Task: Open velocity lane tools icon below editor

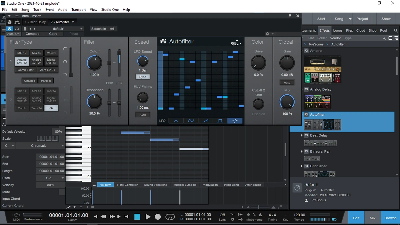Action: coord(69,207)
